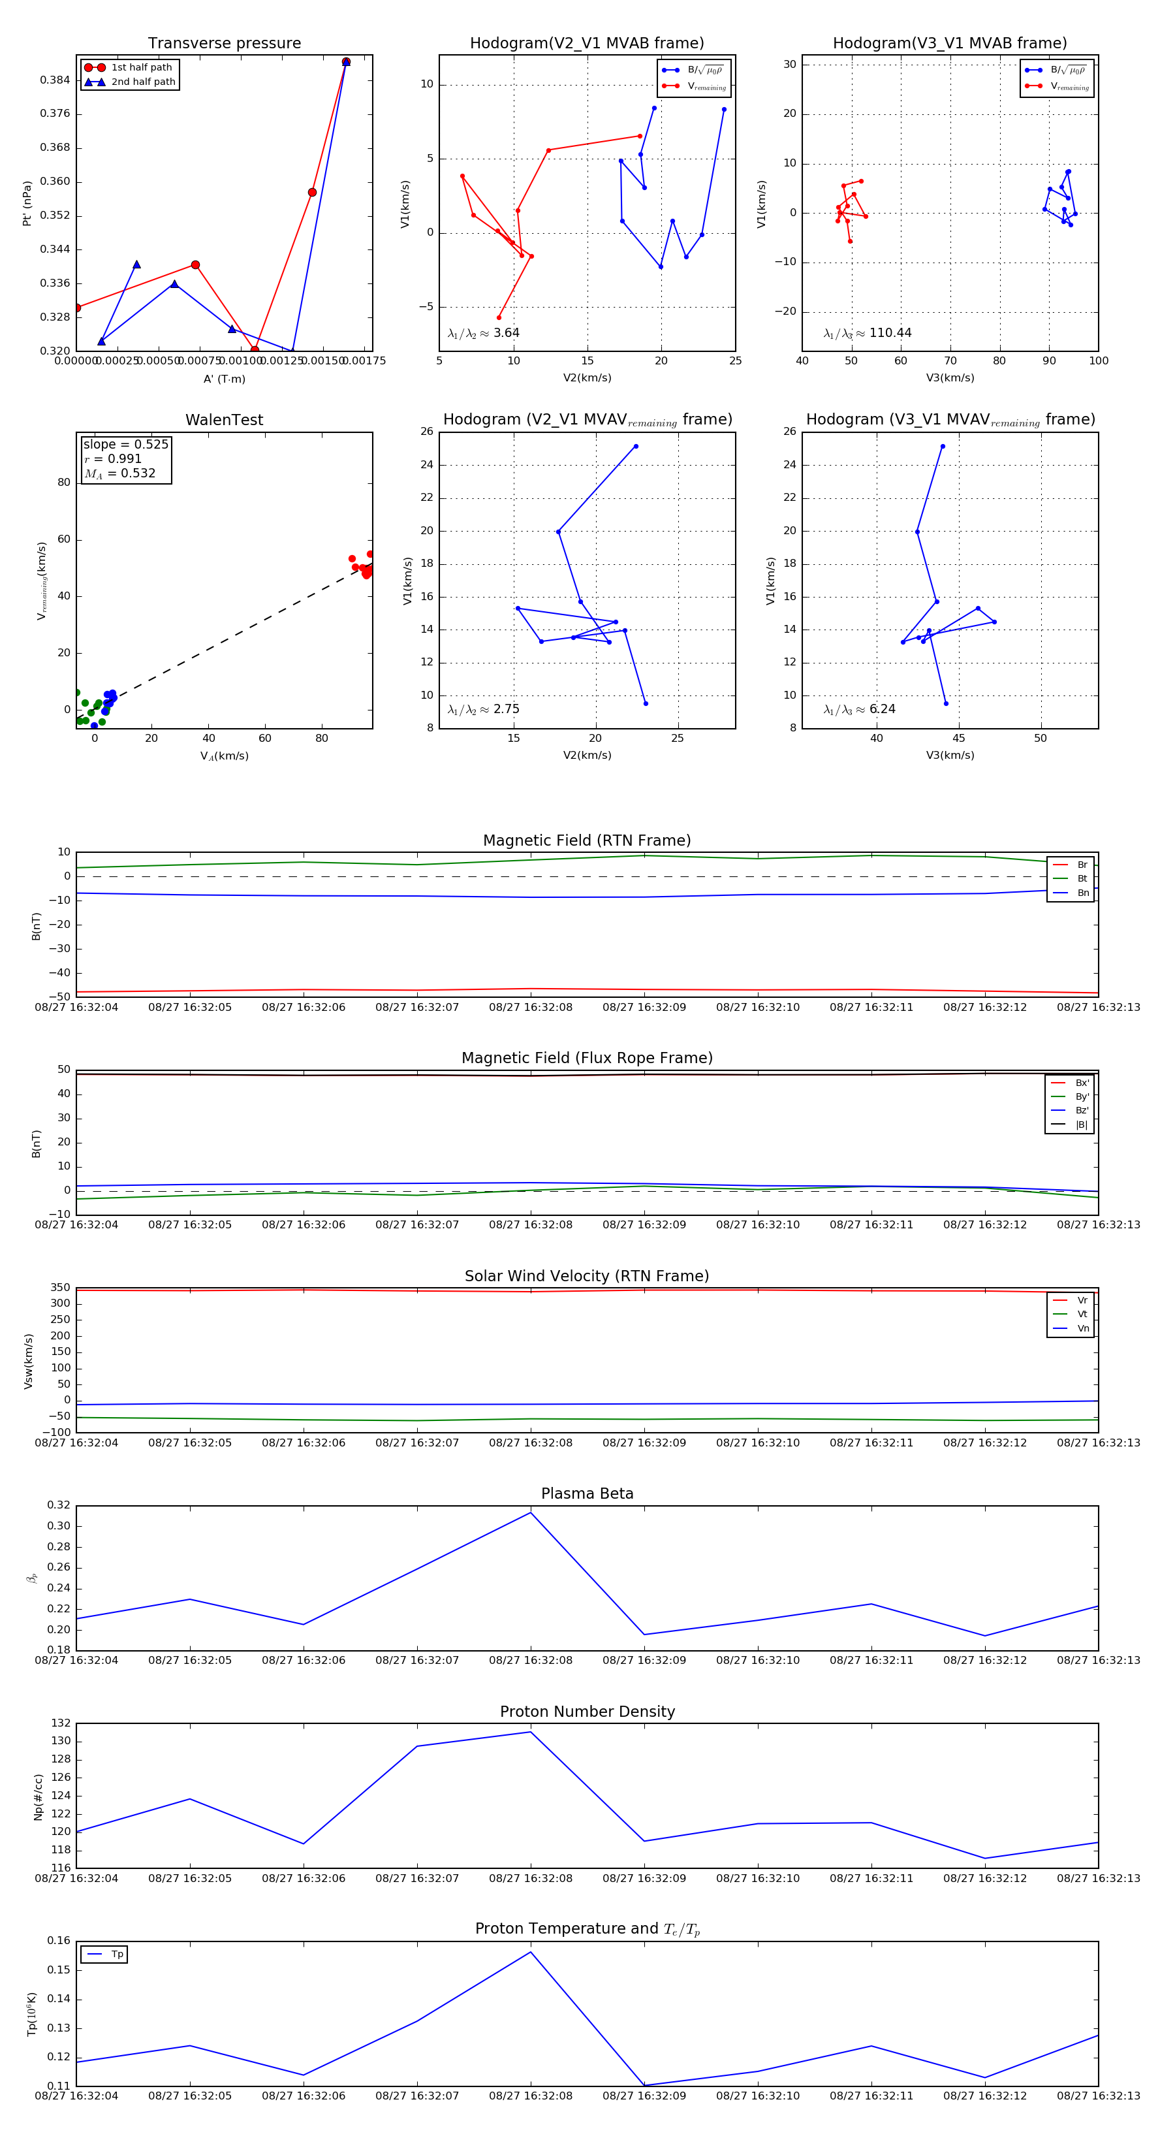Click the Np(#/cc) y-axis label
Image resolution: width=1175 pixels, height=2155 pixels.
38,1796
